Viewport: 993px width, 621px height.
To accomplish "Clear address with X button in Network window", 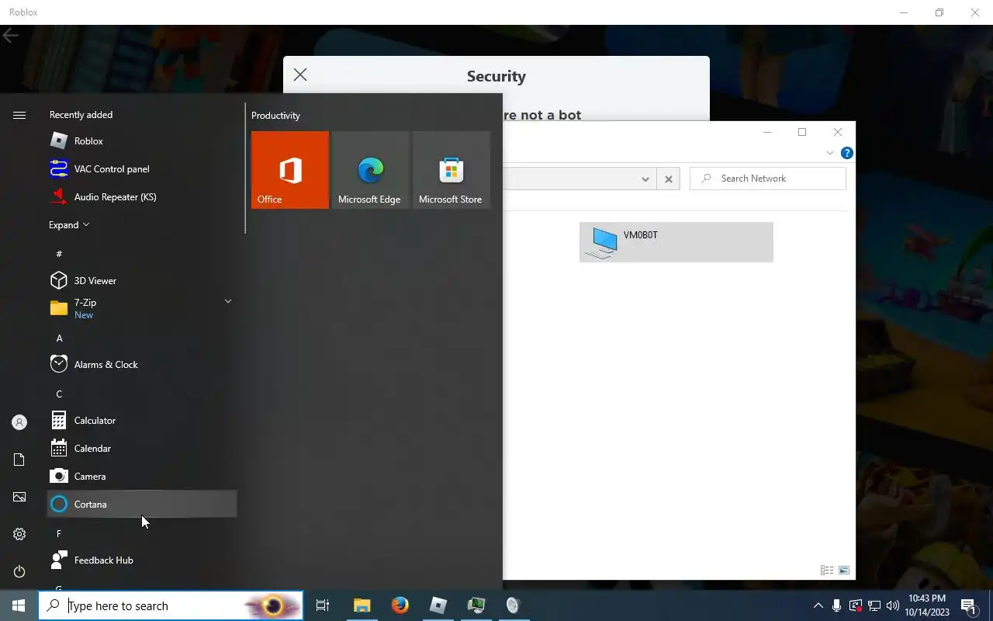I will (x=669, y=179).
